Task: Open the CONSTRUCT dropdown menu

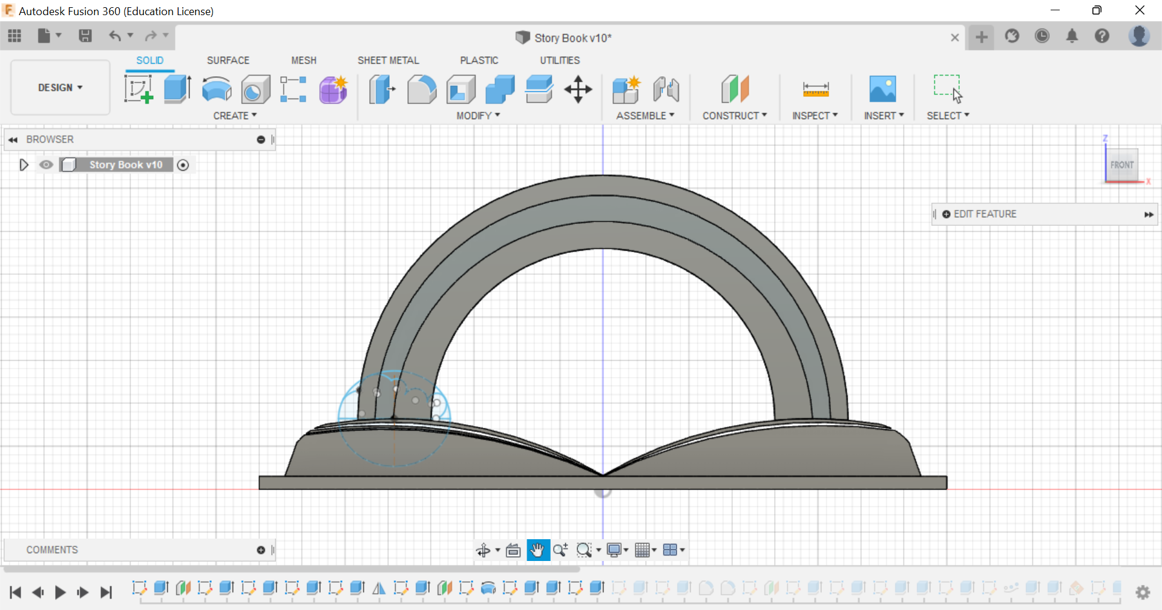Action: 734,116
